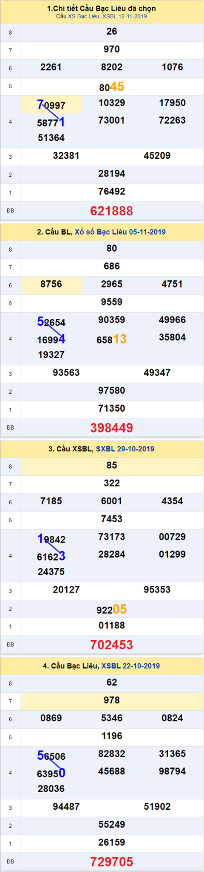Click the number '16994'
The width and height of the screenshot is (204, 872).
[x=51, y=340]
